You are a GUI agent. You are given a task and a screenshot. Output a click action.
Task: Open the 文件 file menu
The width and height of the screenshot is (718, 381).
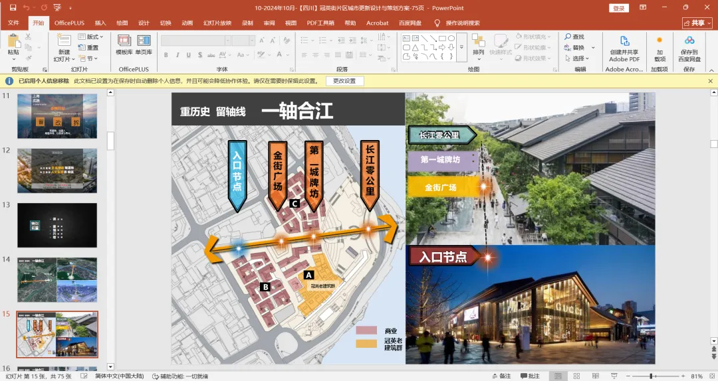[x=13, y=23]
